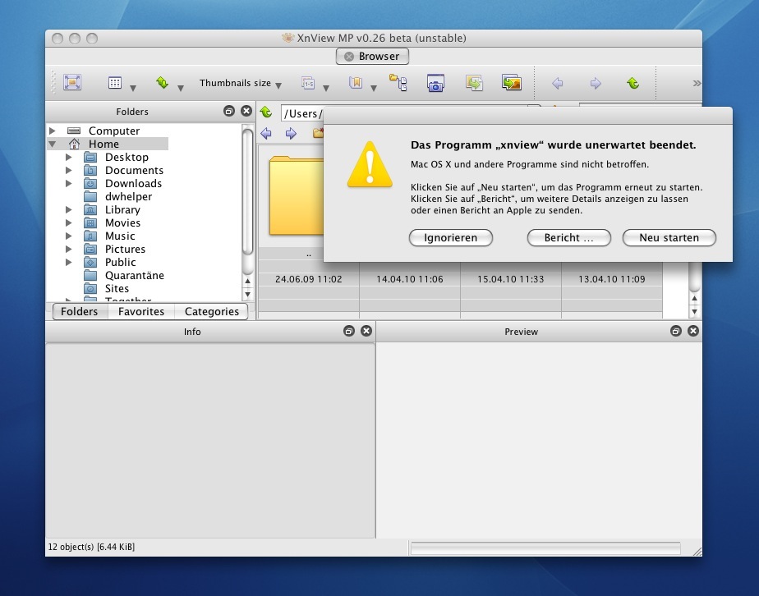Click the fullscreen icon in the toolbar

(x=72, y=83)
